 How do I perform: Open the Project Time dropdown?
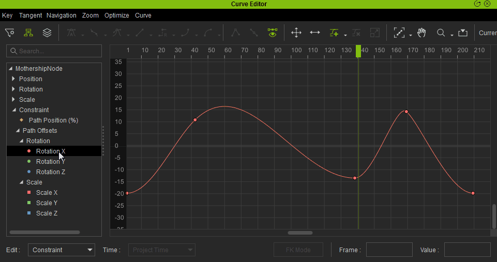(162, 250)
